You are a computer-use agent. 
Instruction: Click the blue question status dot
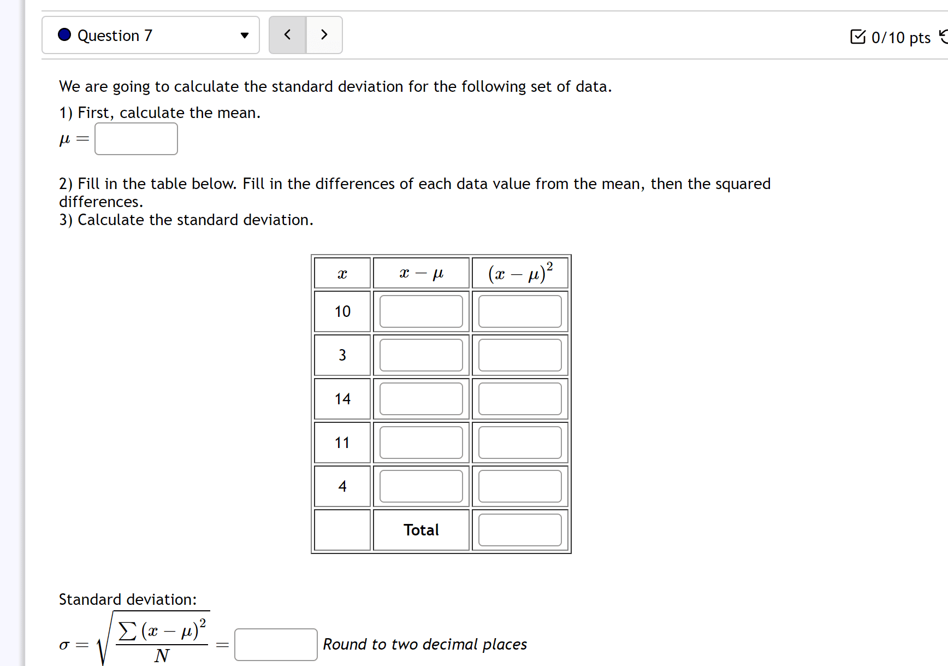click(64, 34)
